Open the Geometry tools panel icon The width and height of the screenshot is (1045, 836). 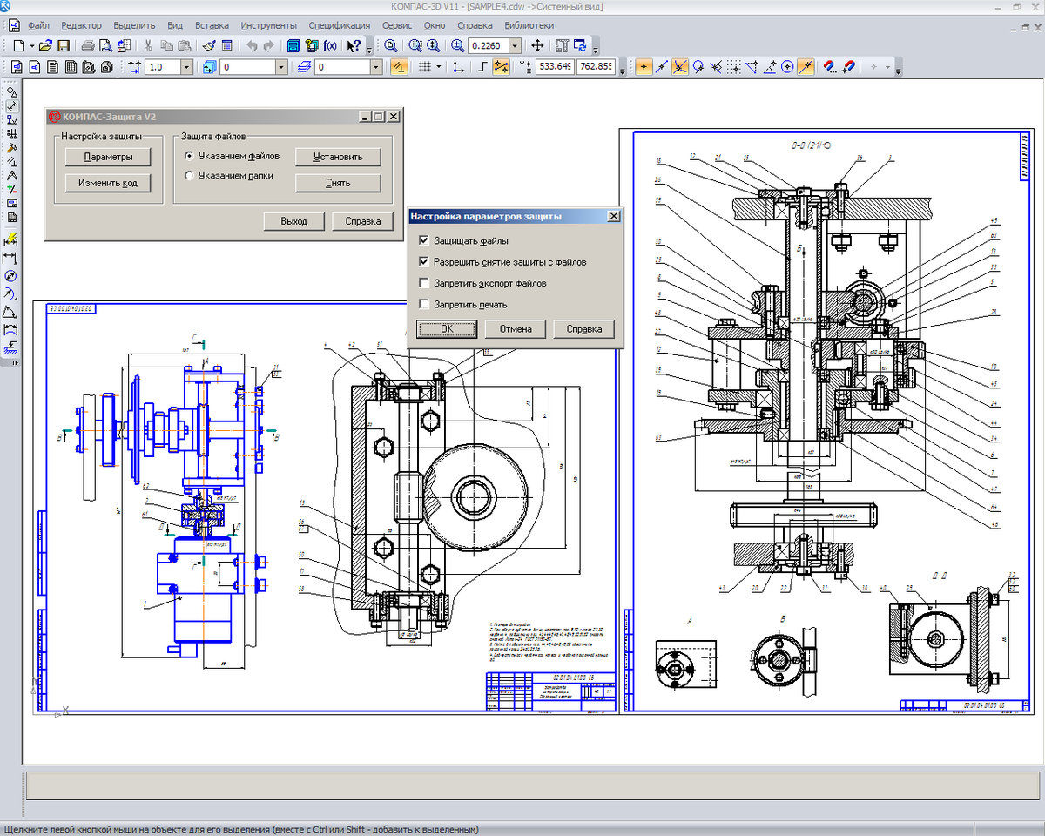point(11,91)
